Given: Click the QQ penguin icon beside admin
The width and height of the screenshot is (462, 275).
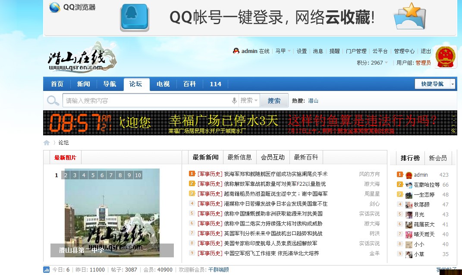Looking at the screenshot, I should coord(236,51).
